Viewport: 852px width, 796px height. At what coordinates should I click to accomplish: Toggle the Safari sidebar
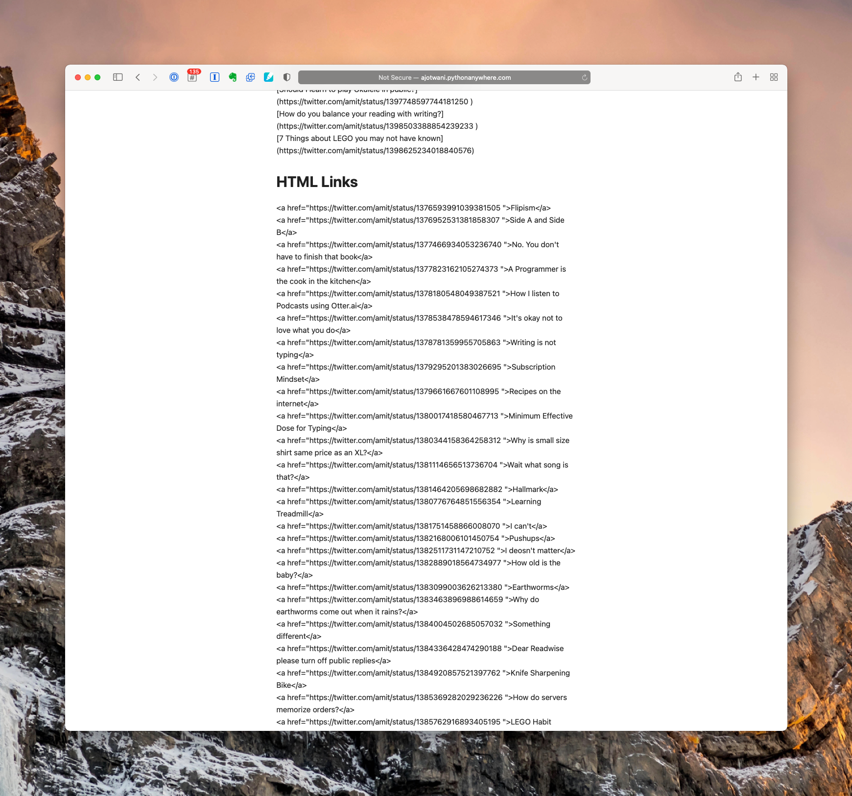(x=118, y=77)
